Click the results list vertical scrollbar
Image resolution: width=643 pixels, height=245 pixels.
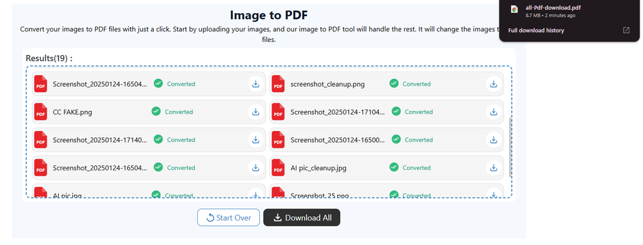coord(510,147)
